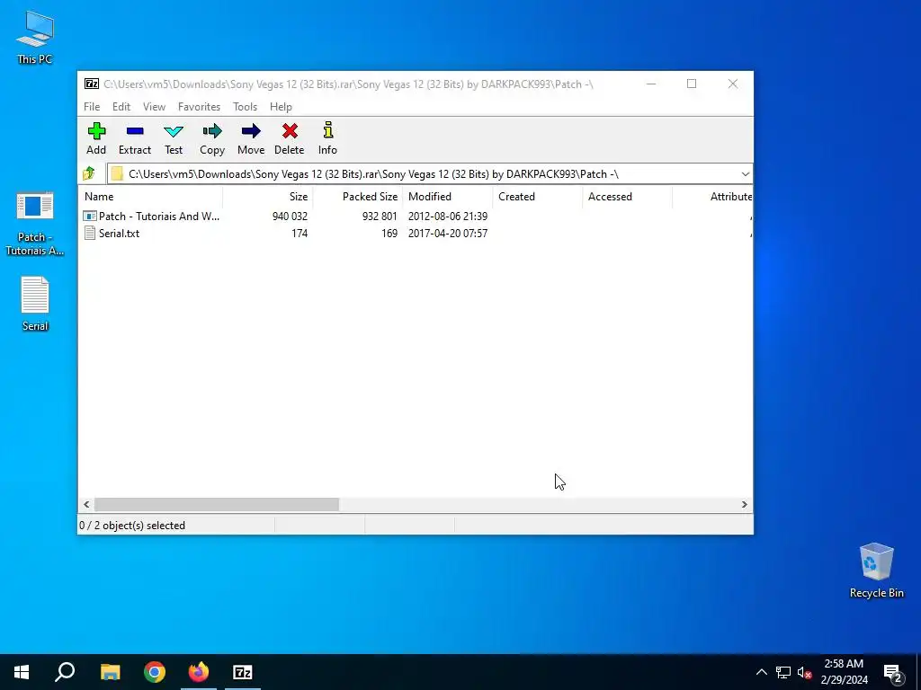The width and height of the screenshot is (921, 690).
Task: Select the Serial.txt file icon in list
Action: pyautogui.click(x=90, y=233)
